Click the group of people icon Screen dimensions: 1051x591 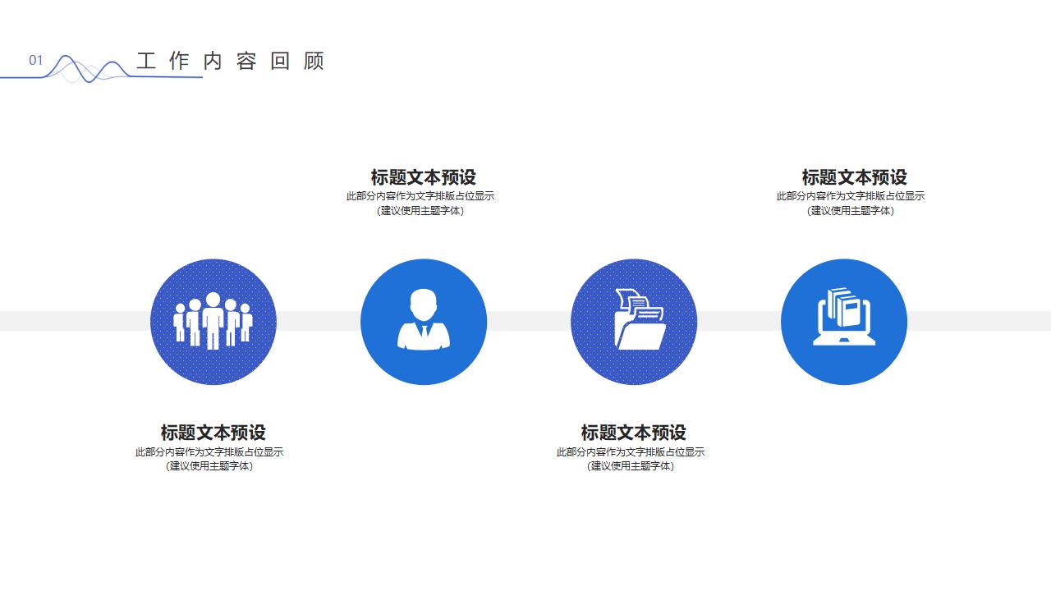213,321
